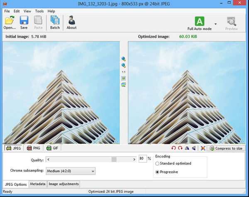Select Standard optimized encoding

[x=157, y=164]
